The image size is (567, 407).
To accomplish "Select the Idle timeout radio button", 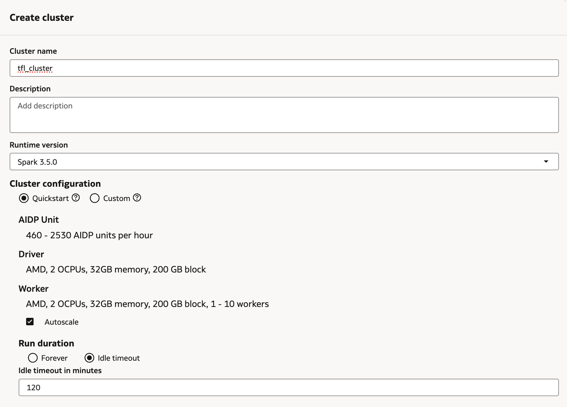I will pos(89,358).
